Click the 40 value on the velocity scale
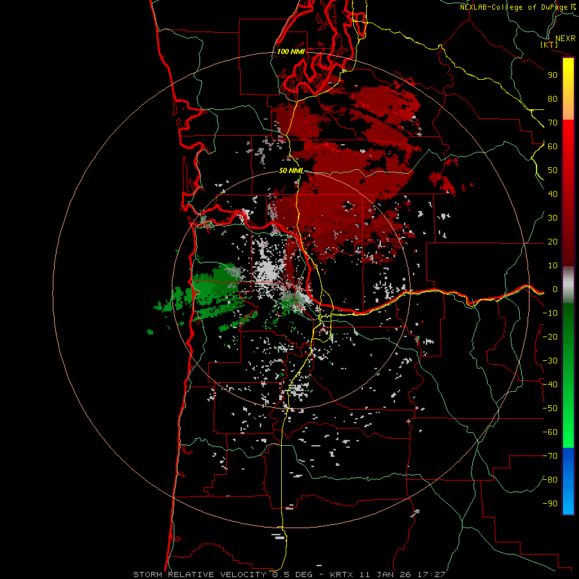579x579 pixels. pyautogui.click(x=553, y=194)
